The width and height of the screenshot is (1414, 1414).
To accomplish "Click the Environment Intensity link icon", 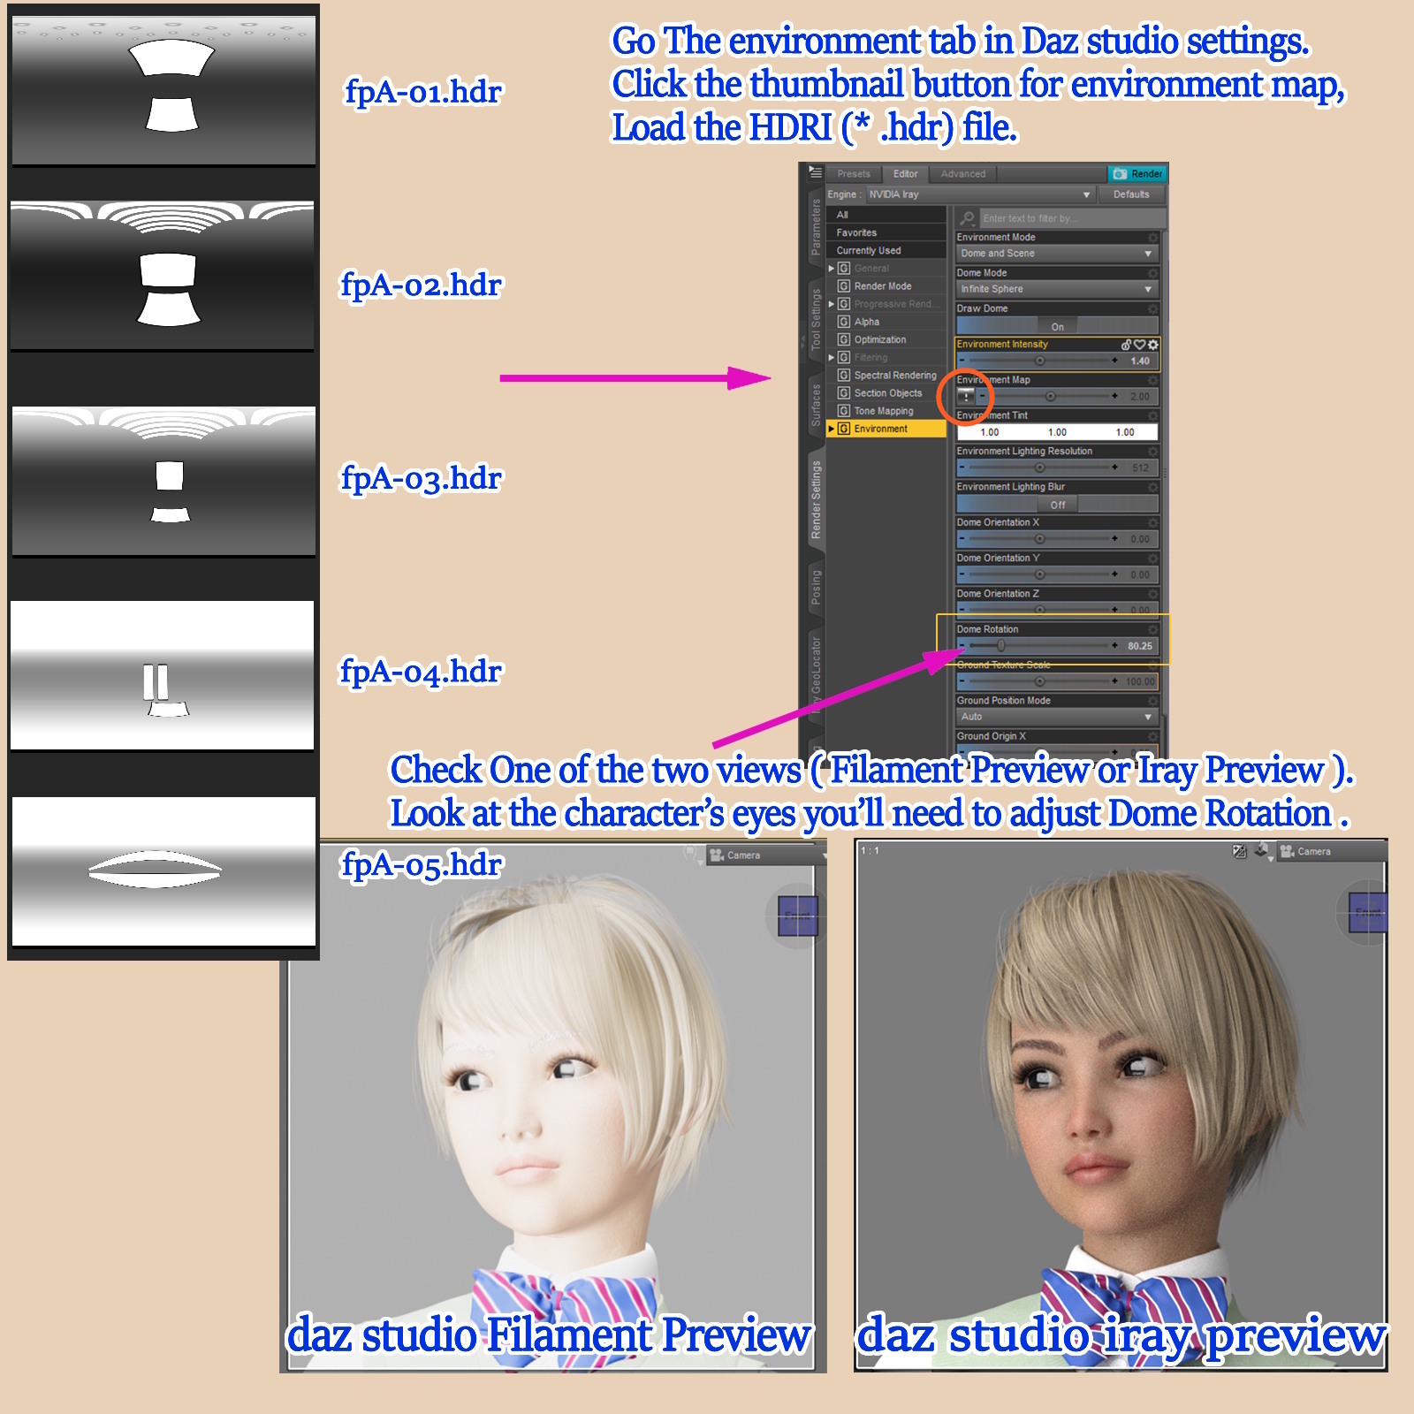I will click(1126, 345).
